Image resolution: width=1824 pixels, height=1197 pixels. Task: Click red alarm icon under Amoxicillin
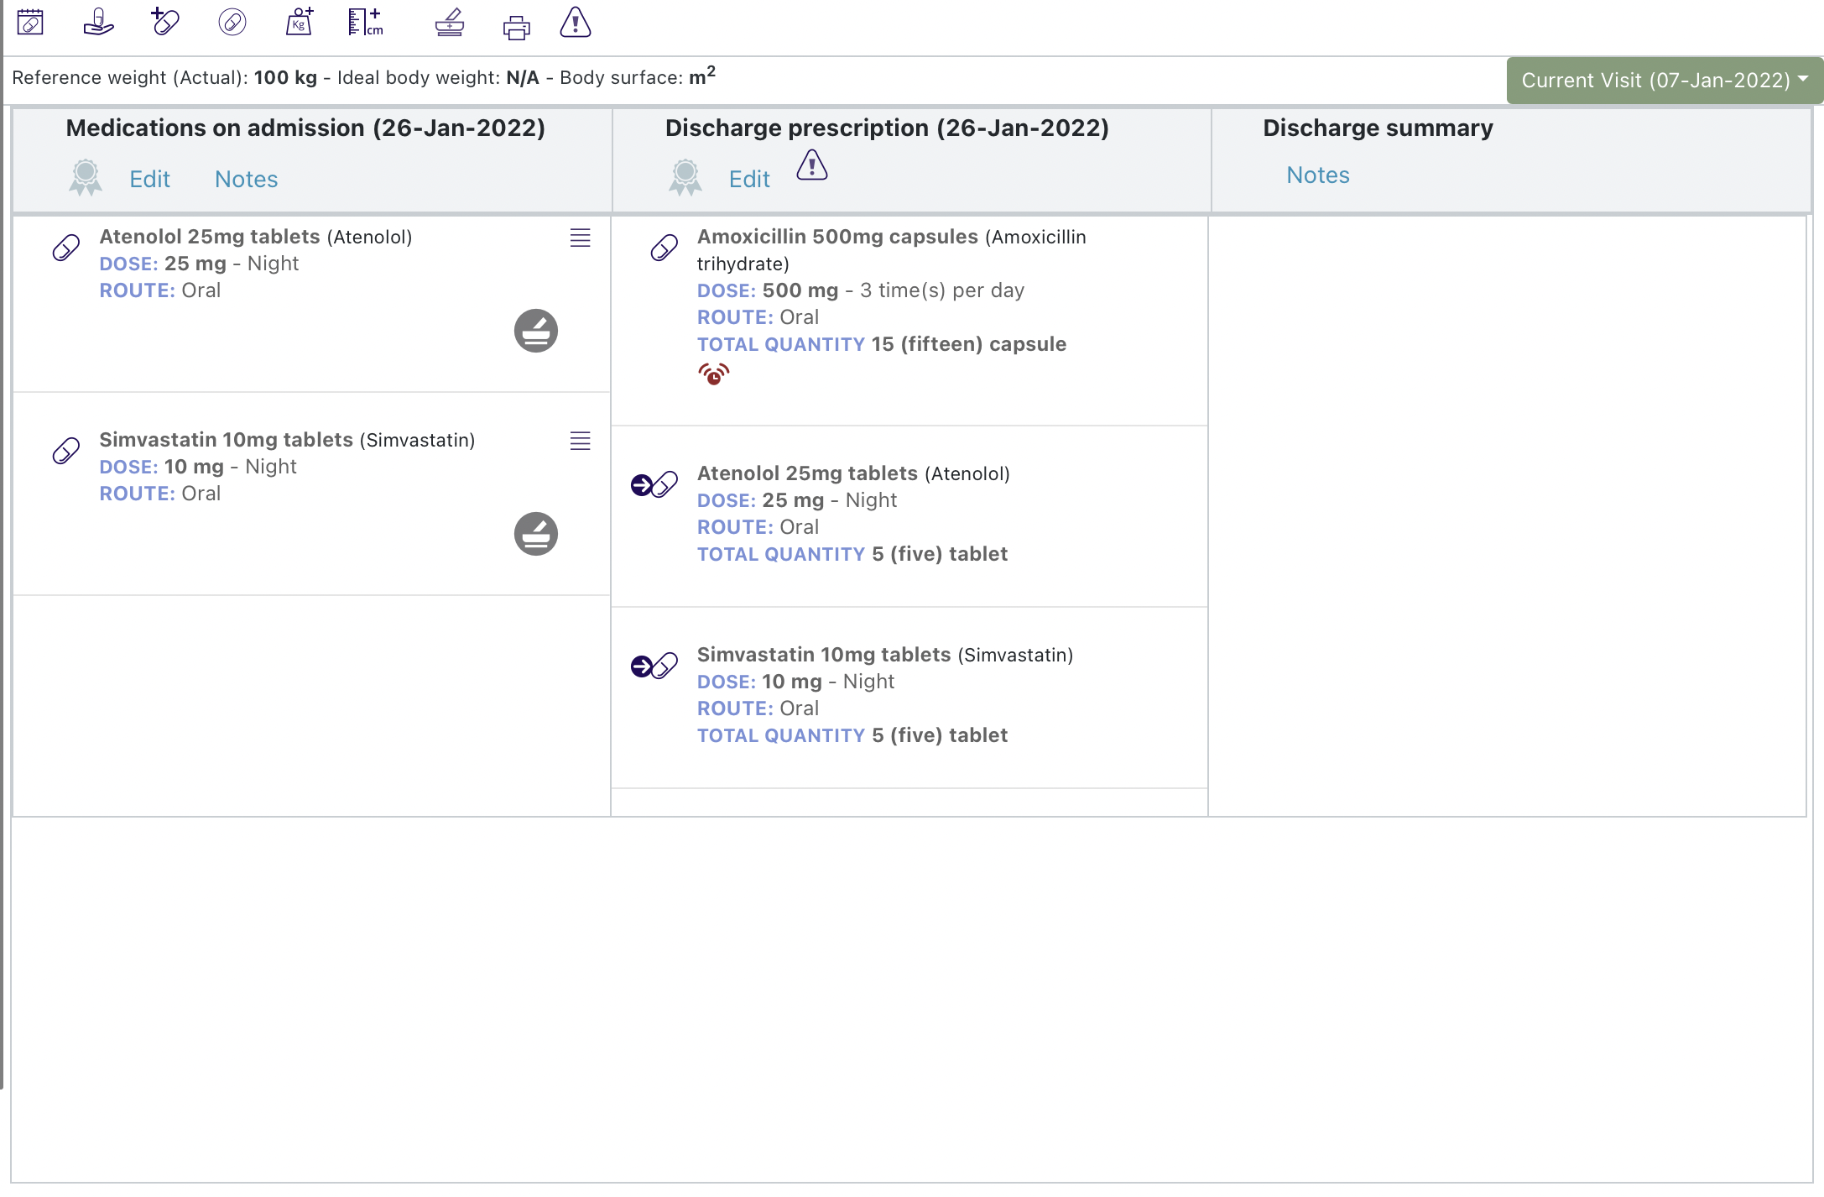click(713, 374)
